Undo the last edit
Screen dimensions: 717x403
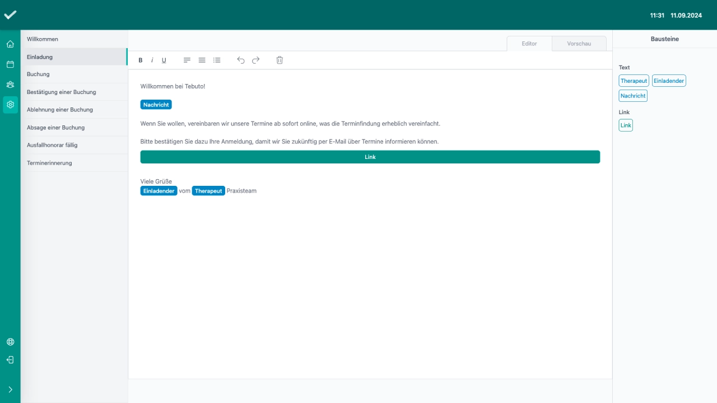tap(241, 60)
